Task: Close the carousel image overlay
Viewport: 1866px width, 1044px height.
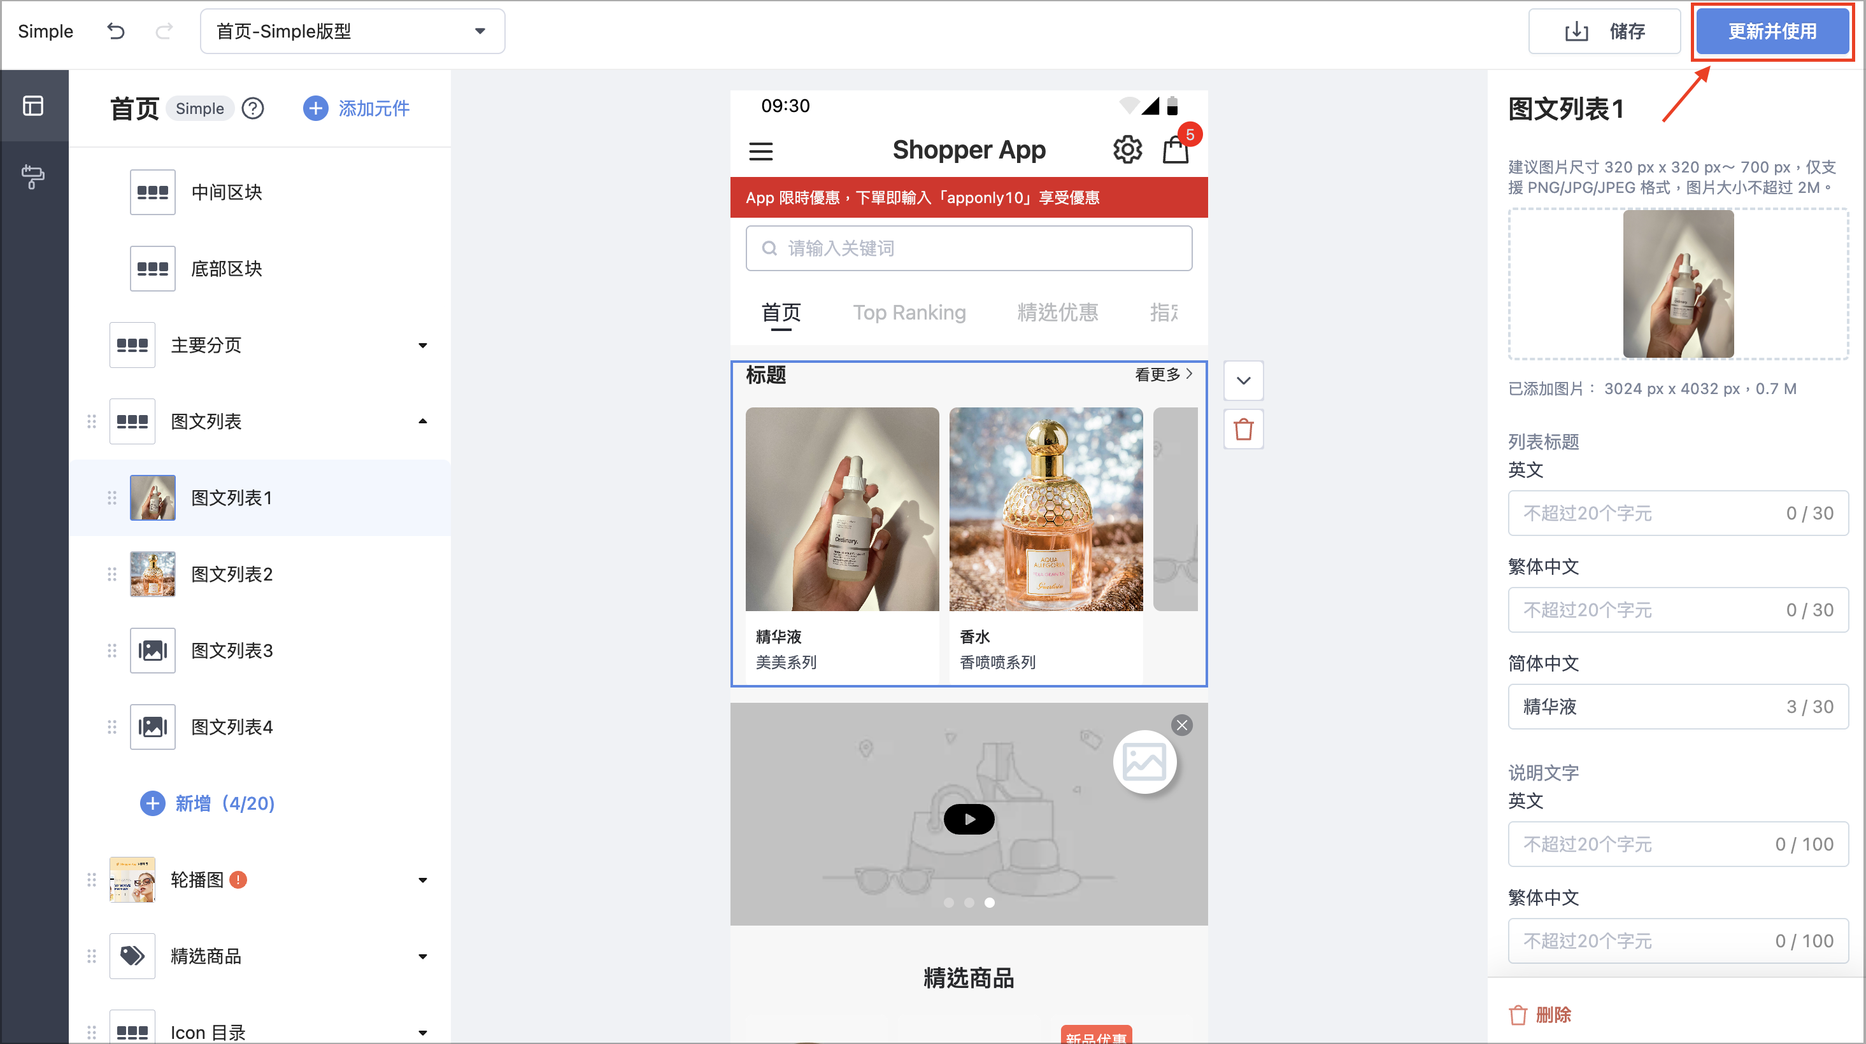Action: 1182,726
